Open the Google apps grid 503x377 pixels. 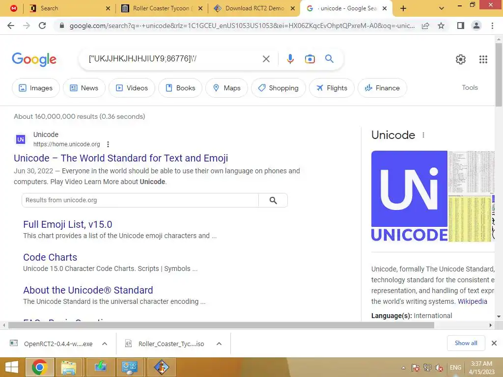pos(483,59)
